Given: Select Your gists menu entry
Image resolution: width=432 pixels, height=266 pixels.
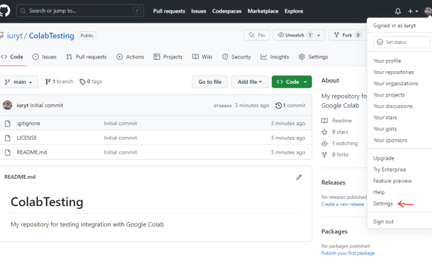Looking at the screenshot, I should (385, 129).
